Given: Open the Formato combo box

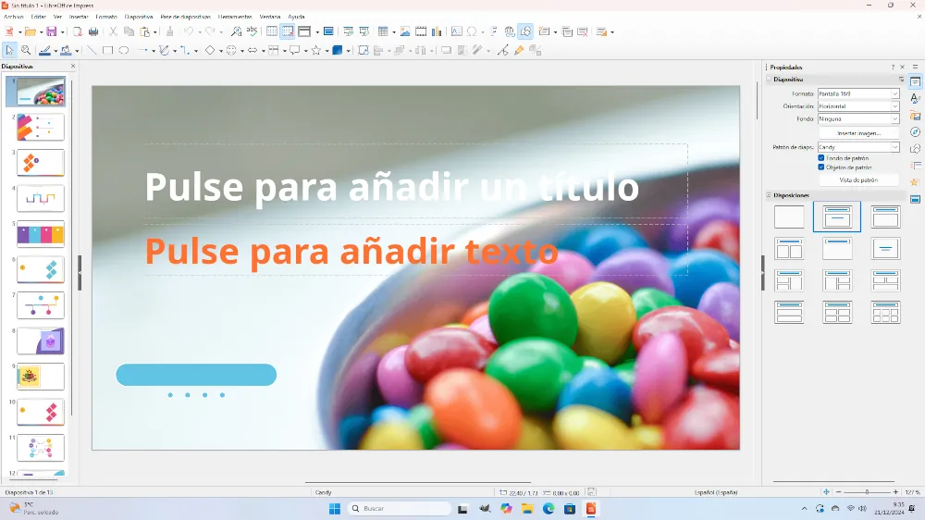Looking at the screenshot, I should [x=858, y=93].
